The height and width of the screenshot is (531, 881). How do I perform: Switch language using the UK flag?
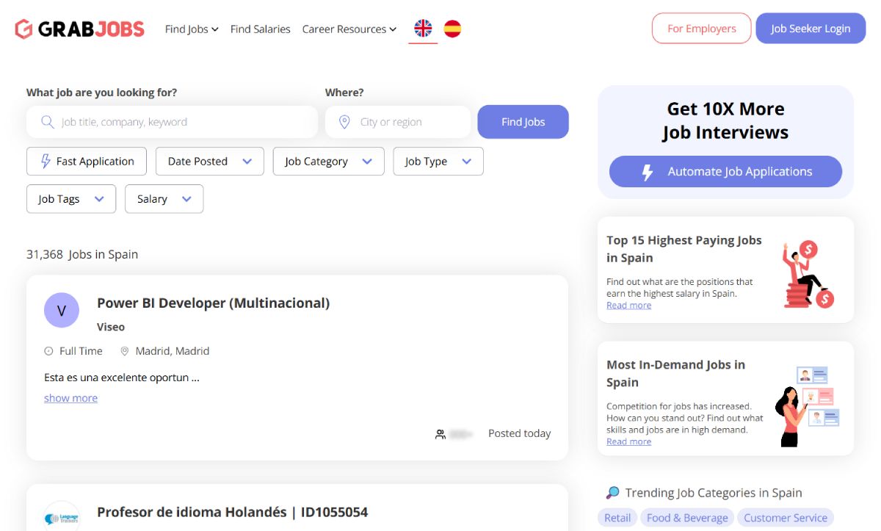pyautogui.click(x=423, y=29)
